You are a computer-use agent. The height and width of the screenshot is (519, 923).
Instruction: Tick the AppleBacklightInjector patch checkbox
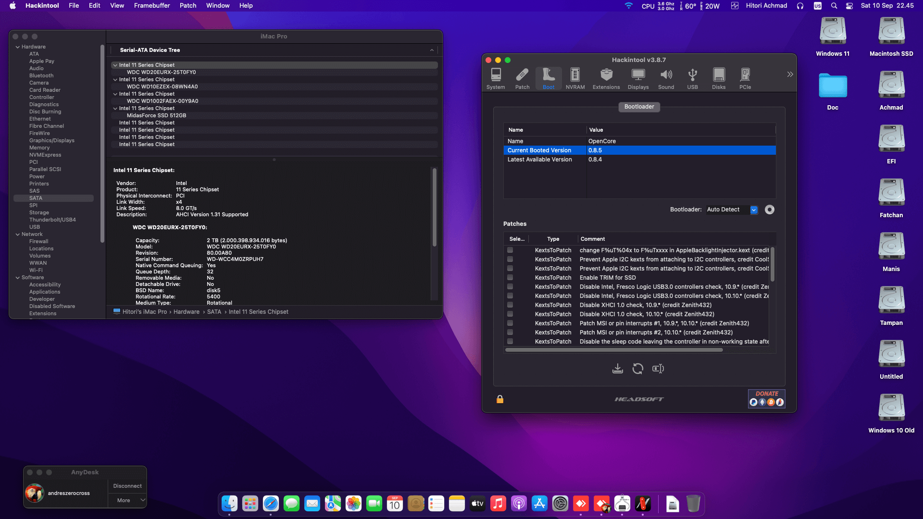point(510,250)
